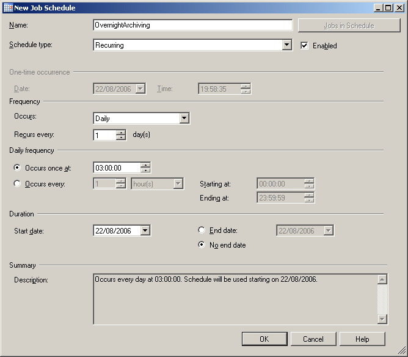Expand the Occurs frequency dropdown

[184, 119]
